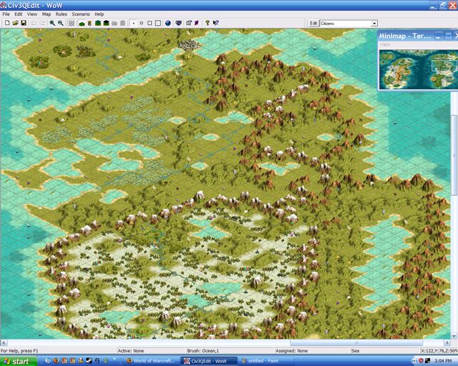Click the minimap terrain thumbnail

tap(418, 69)
